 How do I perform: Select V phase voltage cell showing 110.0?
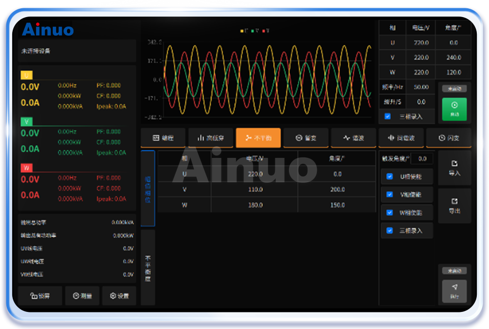[x=255, y=189]
